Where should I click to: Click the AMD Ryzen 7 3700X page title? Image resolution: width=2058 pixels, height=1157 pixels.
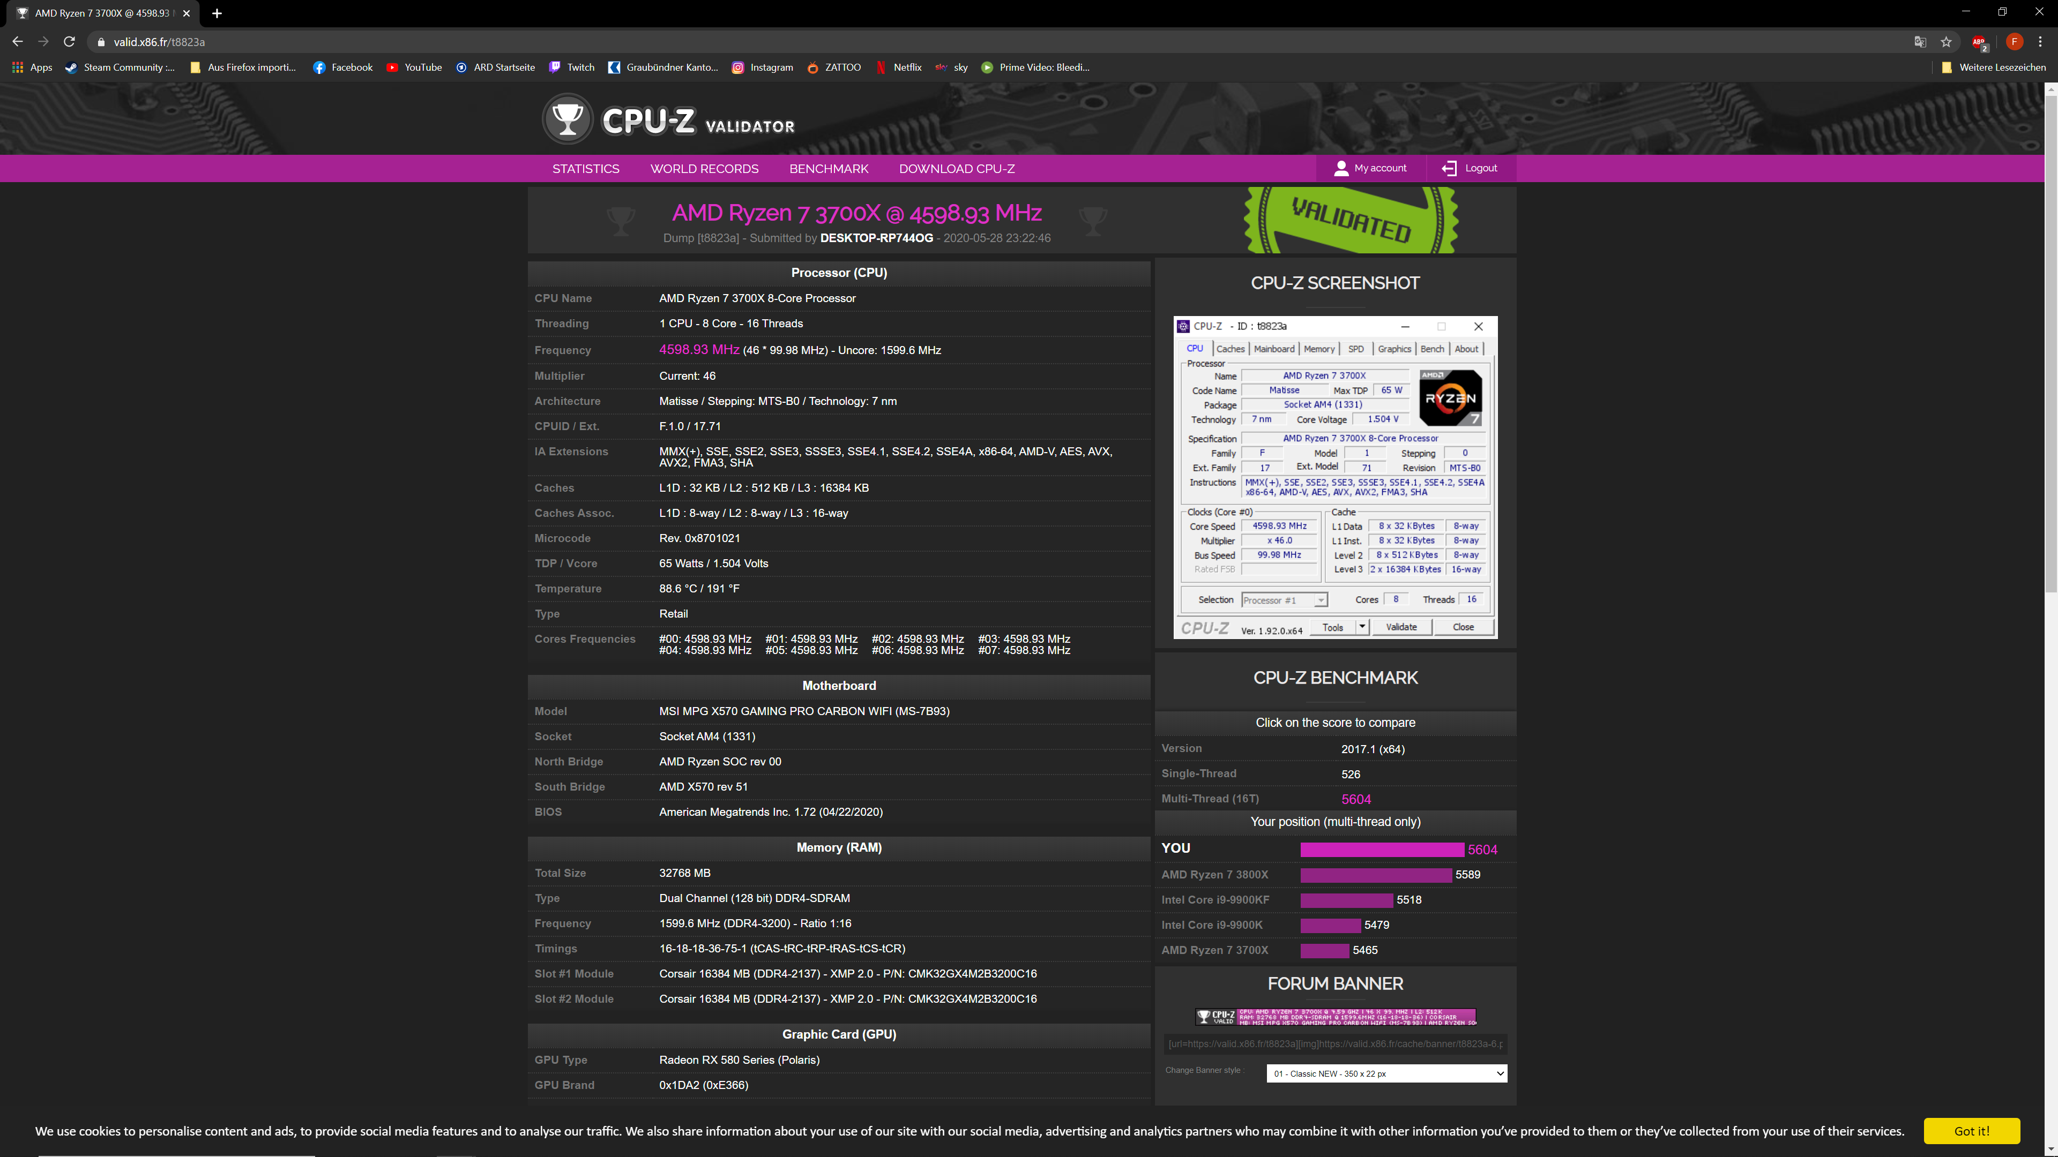(856, 213)
